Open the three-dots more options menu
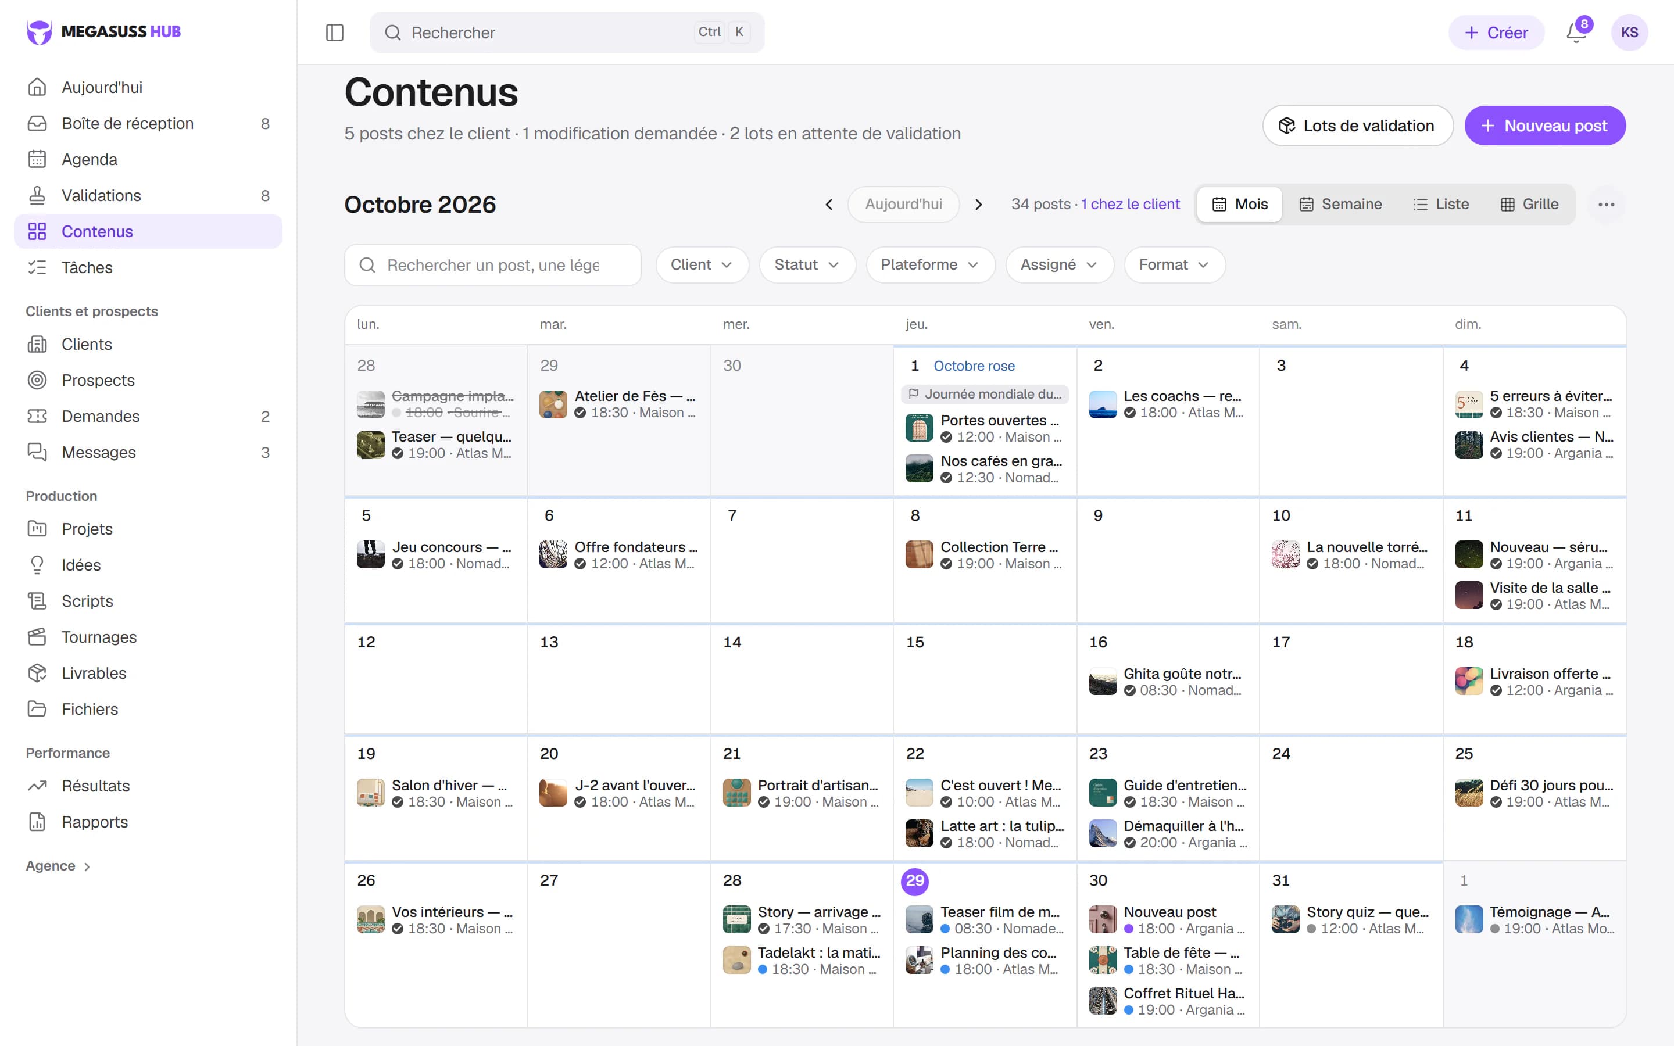 click(x=1606, y=204)
